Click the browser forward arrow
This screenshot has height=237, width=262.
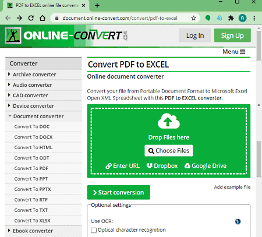[19, 18]
